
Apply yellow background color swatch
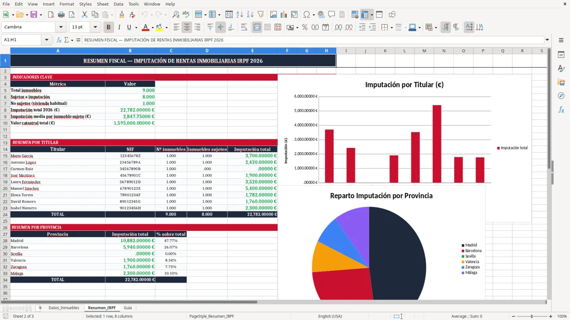click(159, 27)
